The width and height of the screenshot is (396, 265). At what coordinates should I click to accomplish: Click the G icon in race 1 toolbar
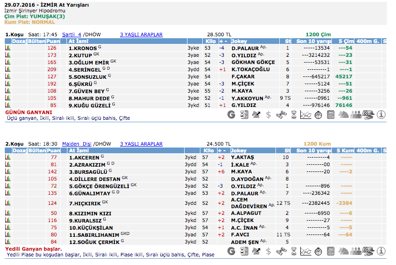[x=231, y=115]
